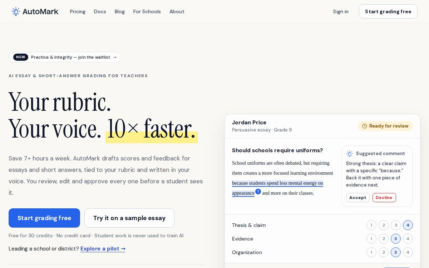The height and width of the screenshot is (268, 429).
Task: Click the 10× faster highlighted headline text
Action: click(x=152, y=129)
